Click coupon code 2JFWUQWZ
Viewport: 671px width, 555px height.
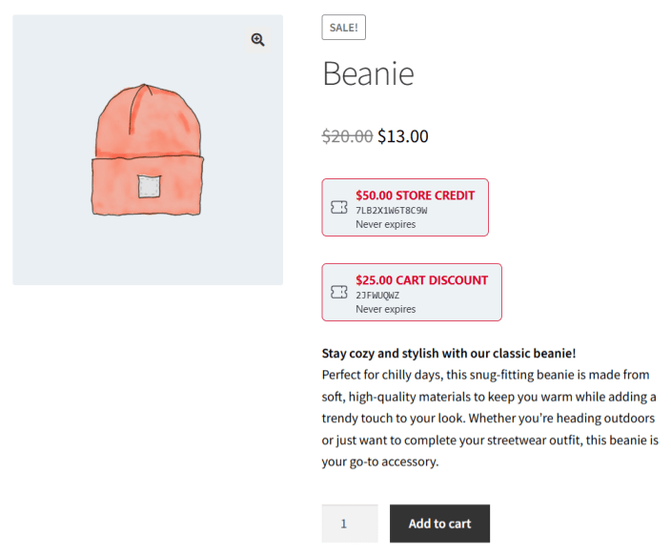coord(377,296)
